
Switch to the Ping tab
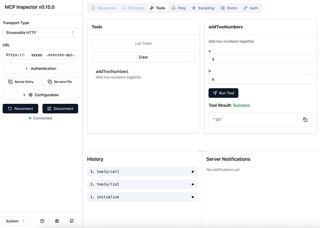coord(178,8)
